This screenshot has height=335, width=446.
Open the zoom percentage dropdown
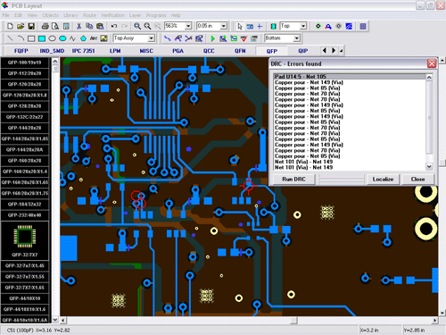(188, 26)
